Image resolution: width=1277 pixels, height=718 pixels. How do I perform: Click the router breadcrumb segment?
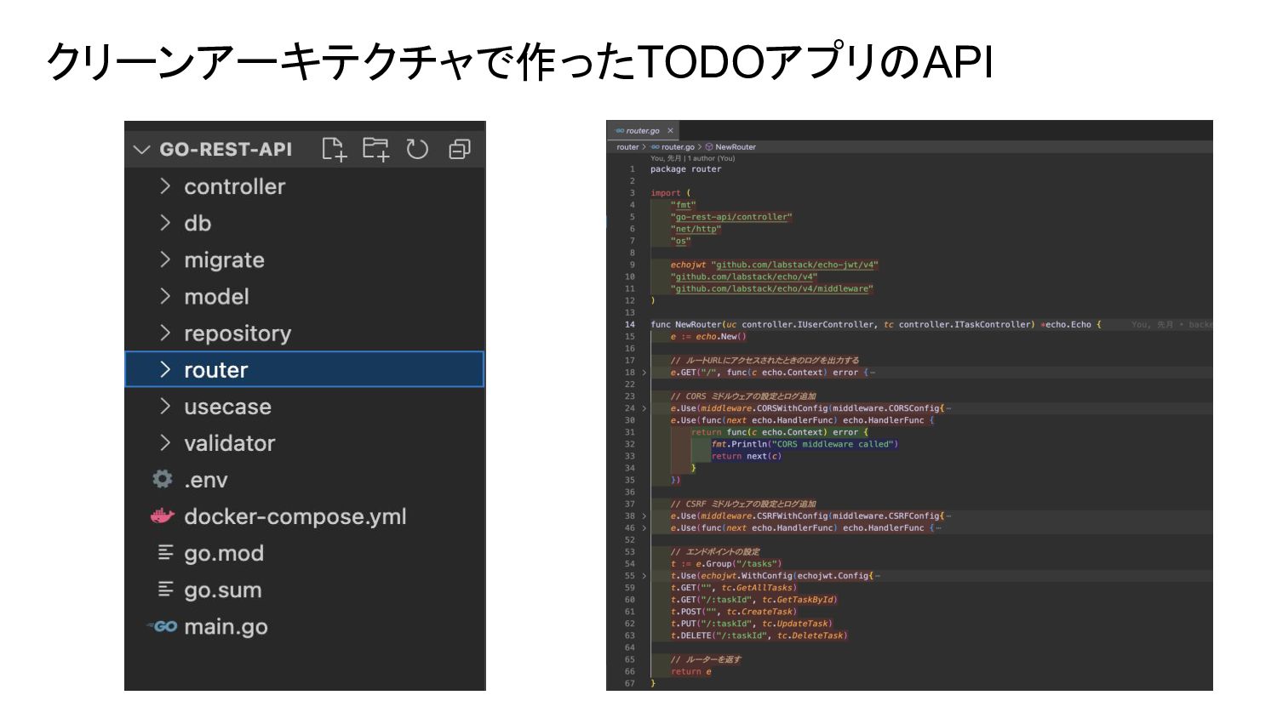(x=627, y=147)
